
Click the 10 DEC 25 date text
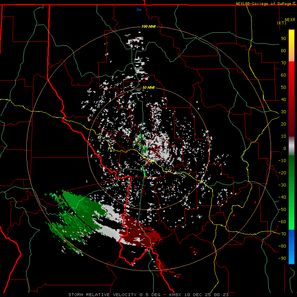[198, 295]
